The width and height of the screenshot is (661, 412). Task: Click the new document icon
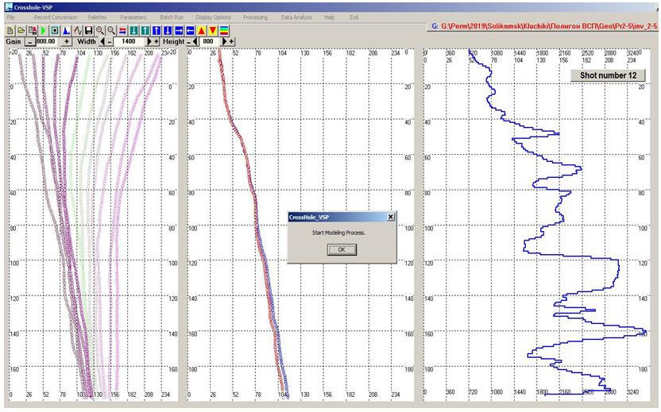(x=10, y=29)
